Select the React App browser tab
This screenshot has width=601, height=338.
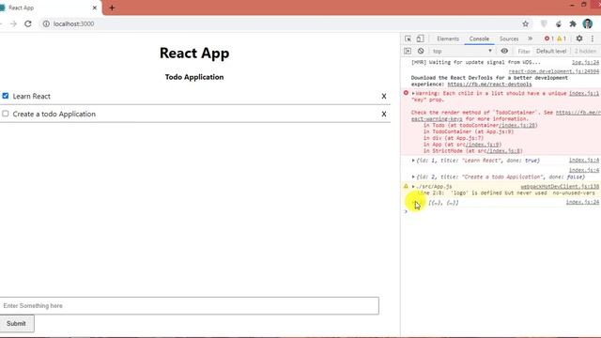(x=50, y=8)
